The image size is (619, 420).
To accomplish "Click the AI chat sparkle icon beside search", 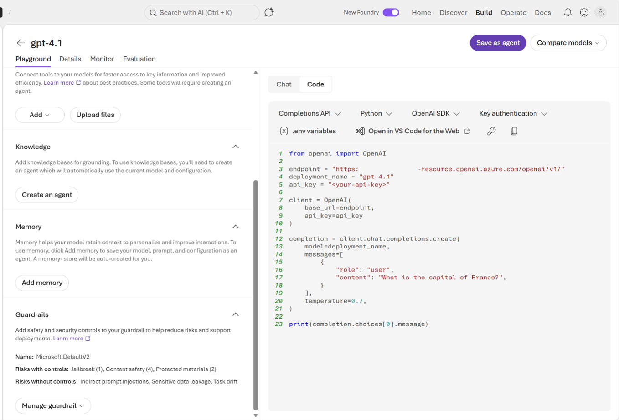I will coord(269,12).
